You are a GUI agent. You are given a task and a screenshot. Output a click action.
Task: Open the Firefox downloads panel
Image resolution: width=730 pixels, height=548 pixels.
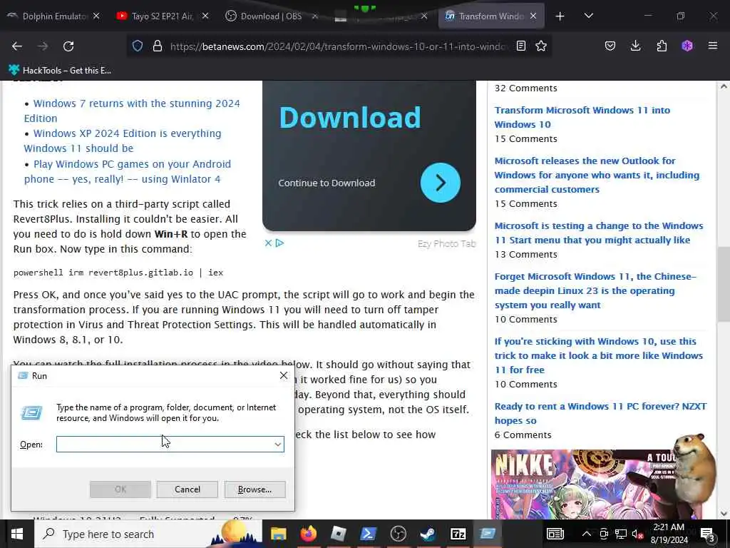(x=635, y=46)
